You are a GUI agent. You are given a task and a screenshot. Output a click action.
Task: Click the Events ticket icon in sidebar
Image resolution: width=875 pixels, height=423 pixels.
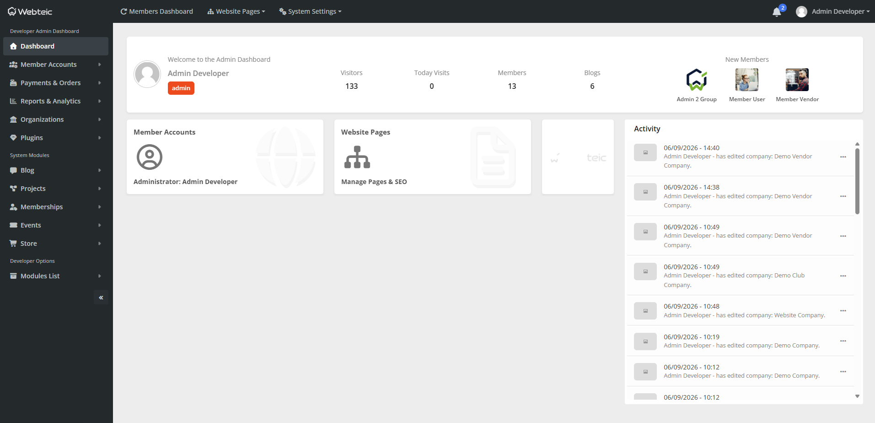tap(13, 225)
